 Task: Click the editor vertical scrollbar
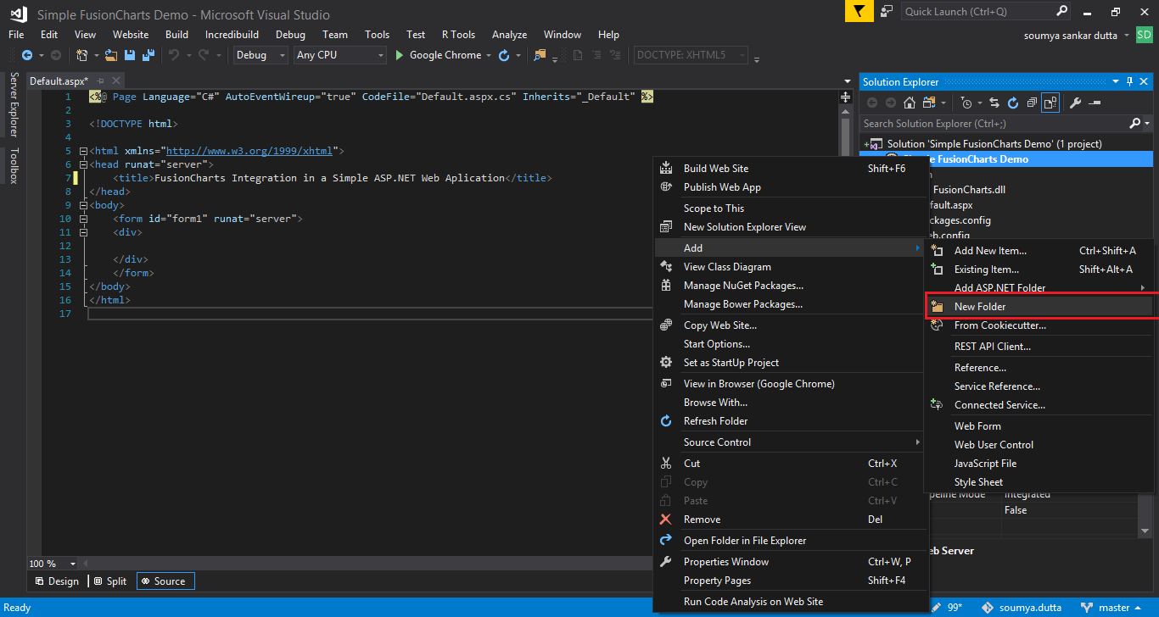click(845, 136)
